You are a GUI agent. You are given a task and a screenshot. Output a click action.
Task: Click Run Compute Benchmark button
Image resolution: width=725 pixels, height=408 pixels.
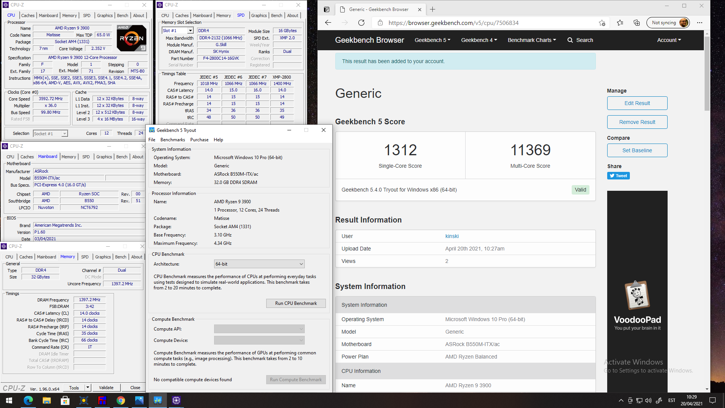pyautogui.click(x=296, y=380)
